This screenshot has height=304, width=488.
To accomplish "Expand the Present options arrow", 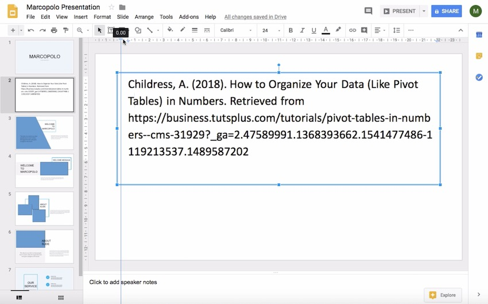I will pyautogui.click(x=424, y=11).
